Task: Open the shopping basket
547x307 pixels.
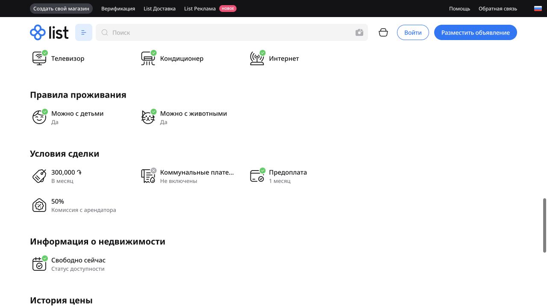Action: pyautogui.click(x=383, y=32)
